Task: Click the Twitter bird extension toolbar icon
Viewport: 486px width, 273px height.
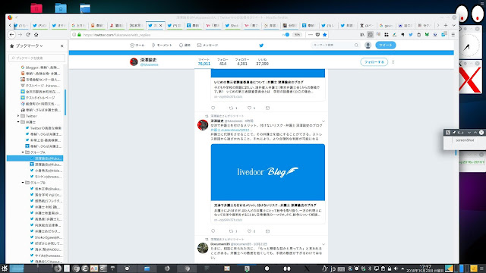Action: pos(411,35)
